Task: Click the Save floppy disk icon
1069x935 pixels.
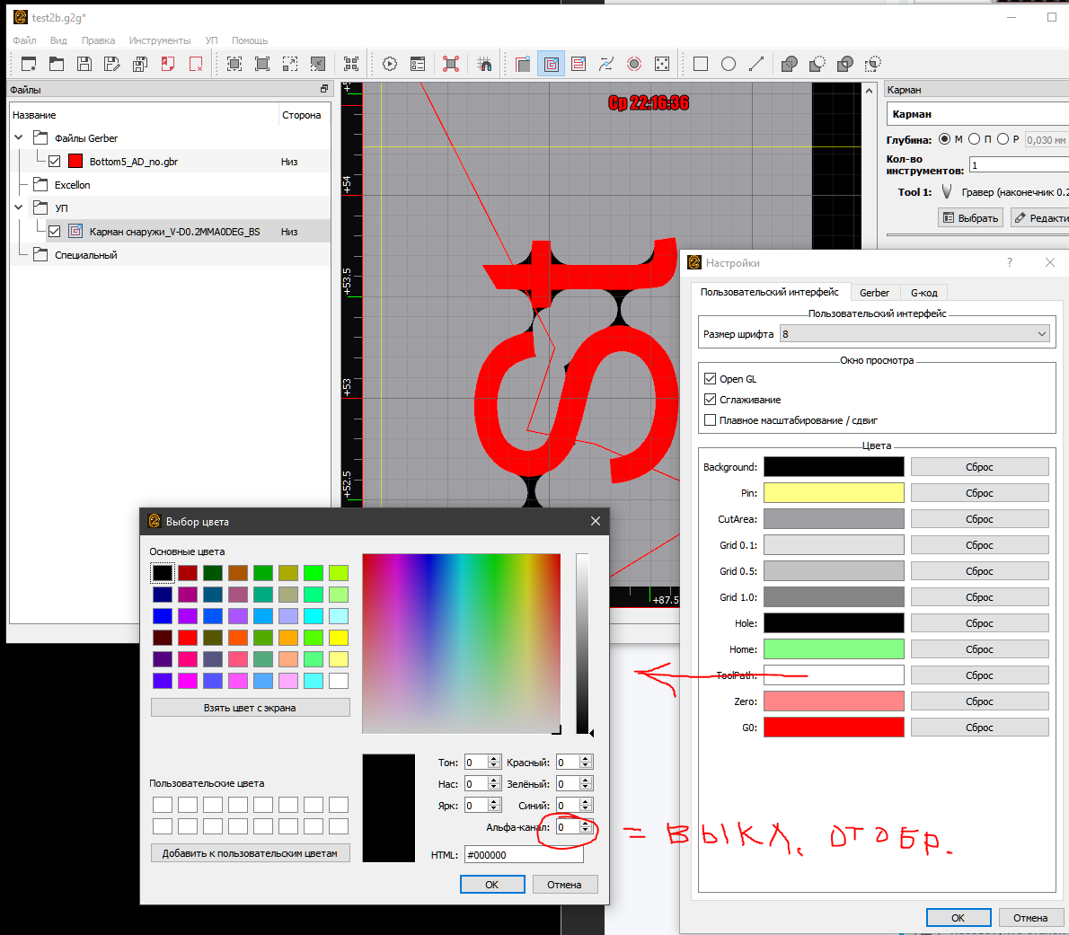Action: pyautogui.click(x=84, y=64)
